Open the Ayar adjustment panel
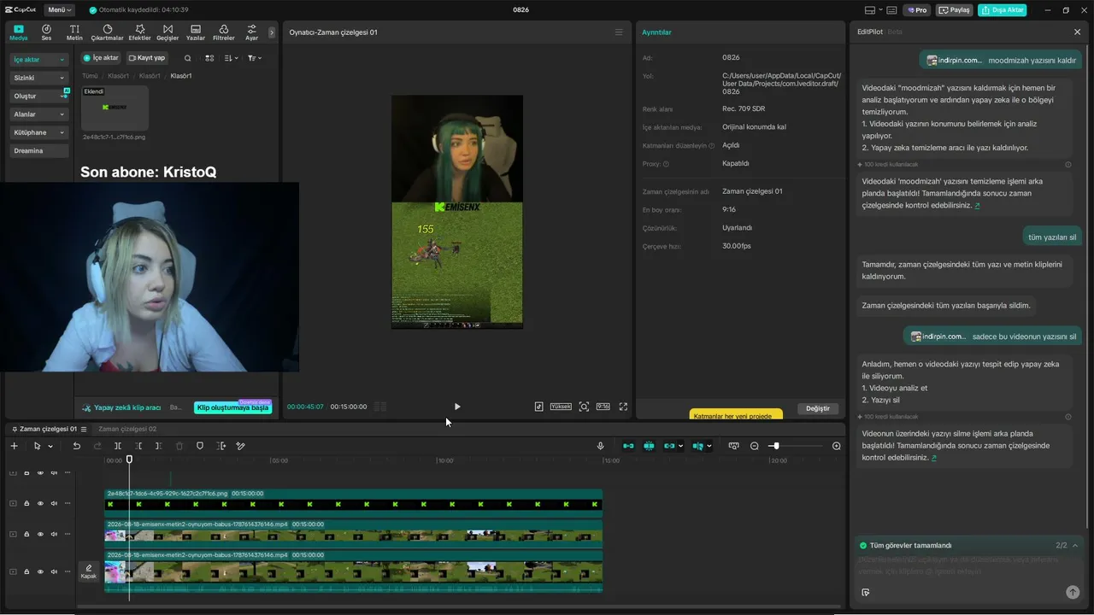Image resolution: width=1094 pixels, height=615 pixels. point(251,32)
